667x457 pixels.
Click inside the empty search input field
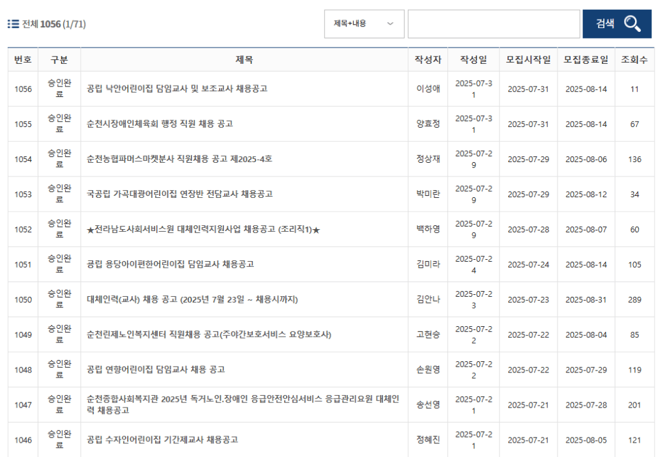pos(493,23)
